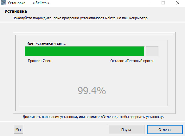
Task: Click the Дождитесь окончания установки hint text
Action: 93,117
